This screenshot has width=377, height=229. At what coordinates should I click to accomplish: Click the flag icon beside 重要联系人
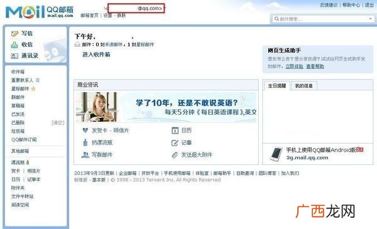(38, 80)
